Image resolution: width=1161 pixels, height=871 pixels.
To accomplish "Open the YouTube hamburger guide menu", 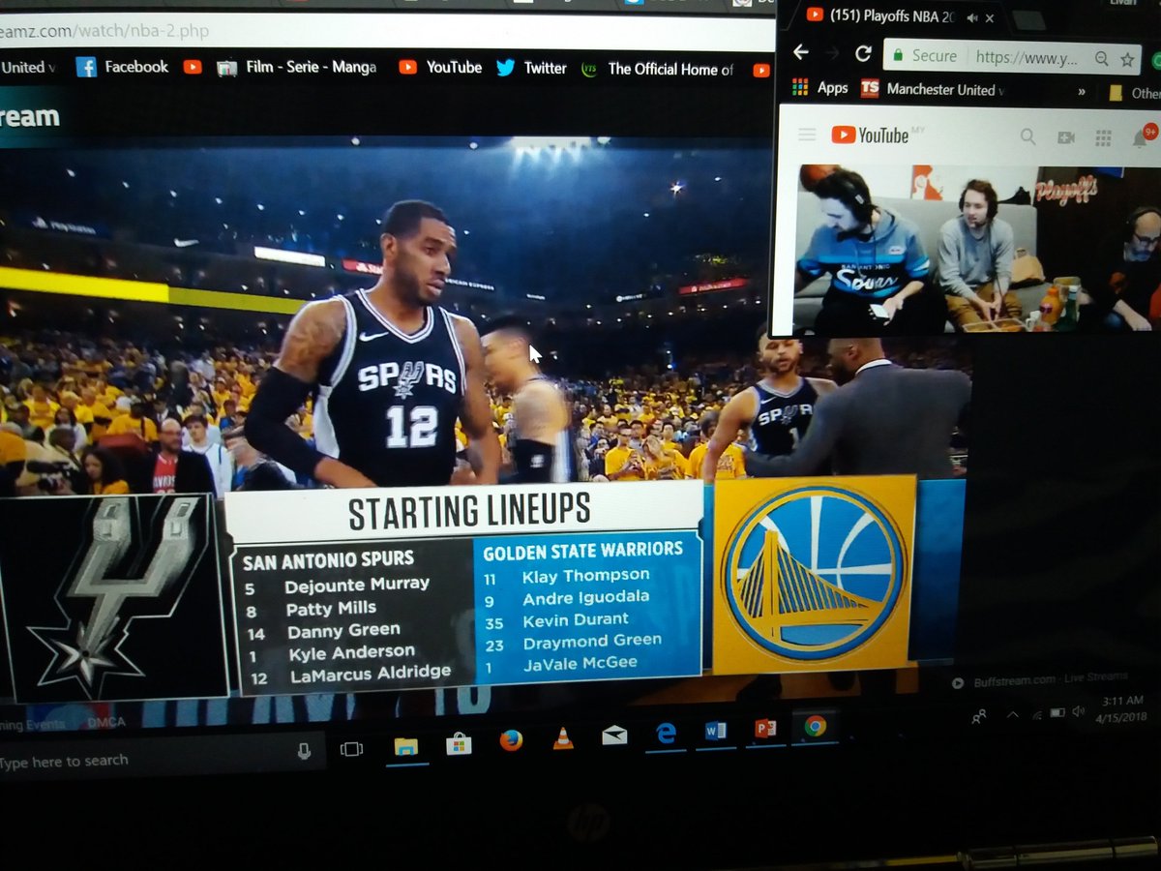I will click(x=807, y=135).
